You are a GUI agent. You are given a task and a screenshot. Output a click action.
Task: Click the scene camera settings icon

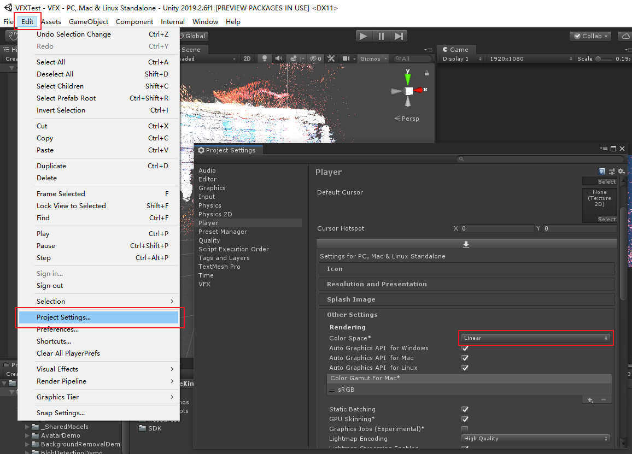(346, 58)
